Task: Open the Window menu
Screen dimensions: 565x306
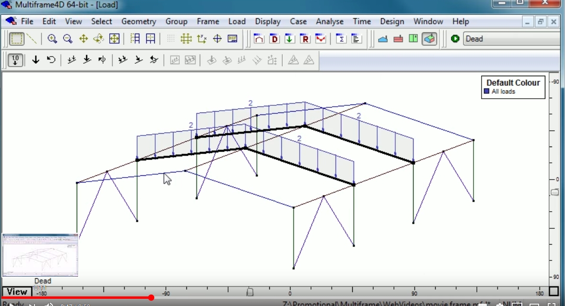Action: click(428, 22)
